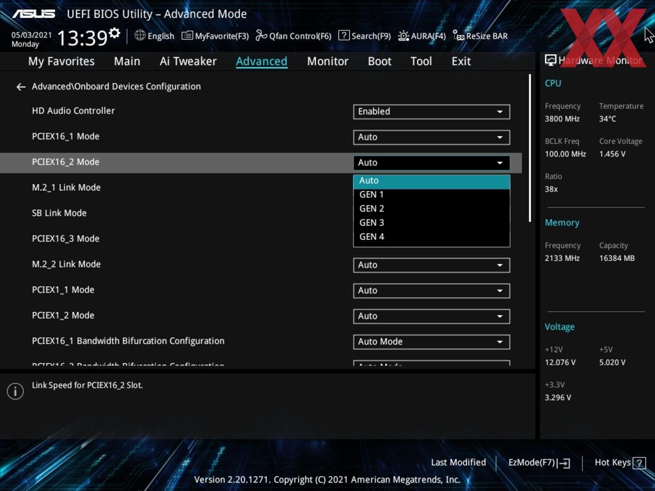
Task: Click the Last Modified button
Action: pos(458,463)
